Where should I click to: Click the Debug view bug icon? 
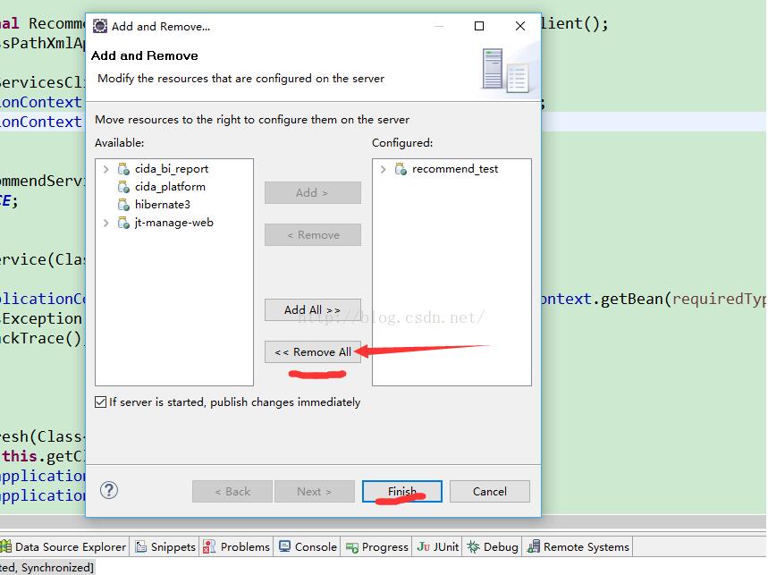pos(474,546)
